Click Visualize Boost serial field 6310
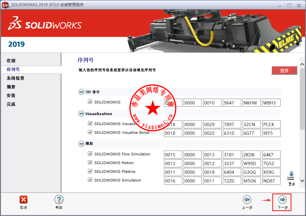 [232, 133]
